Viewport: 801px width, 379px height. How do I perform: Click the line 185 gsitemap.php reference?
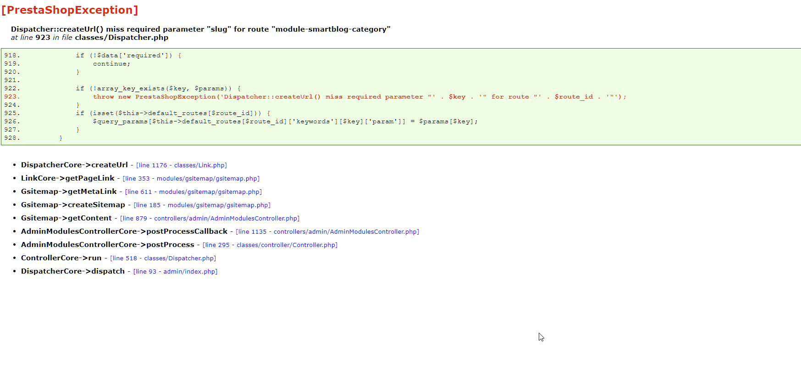(x=202, y=205)
